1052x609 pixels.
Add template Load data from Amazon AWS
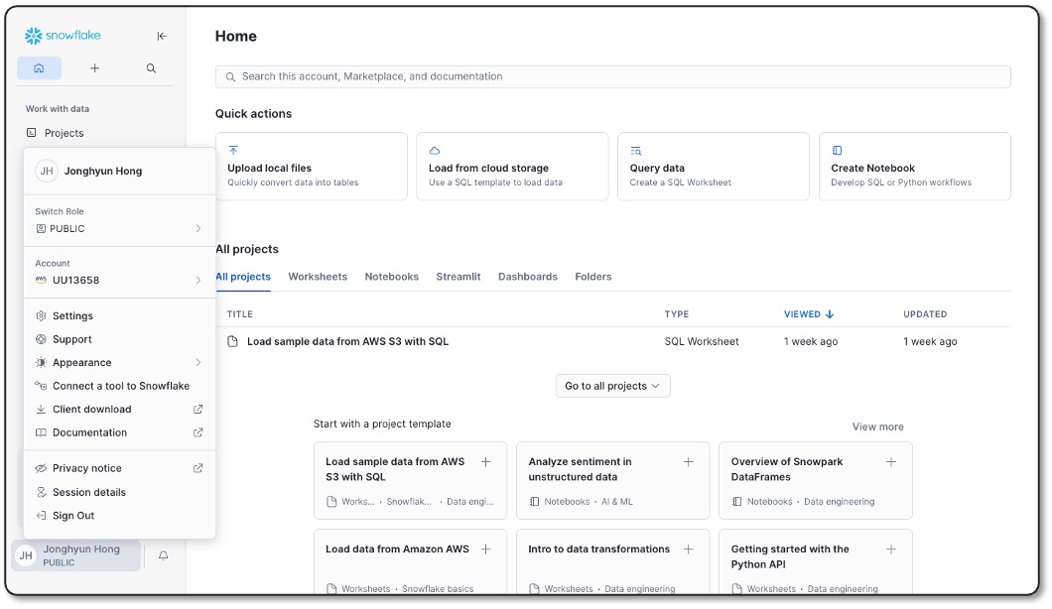485,549
